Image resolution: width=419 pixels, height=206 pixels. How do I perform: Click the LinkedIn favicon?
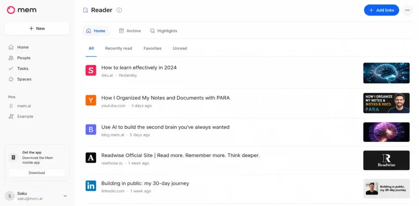pos(91,186)
